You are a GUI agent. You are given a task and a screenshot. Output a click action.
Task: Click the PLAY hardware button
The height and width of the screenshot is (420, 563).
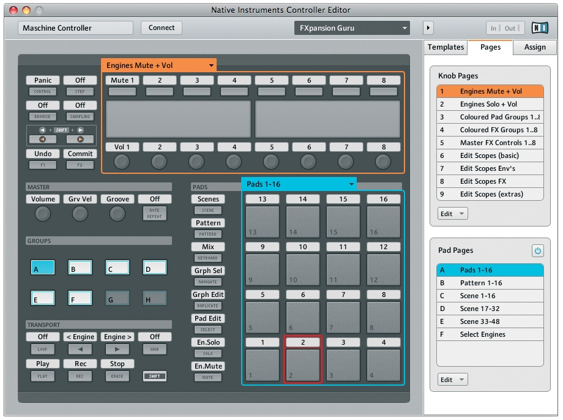42,376
